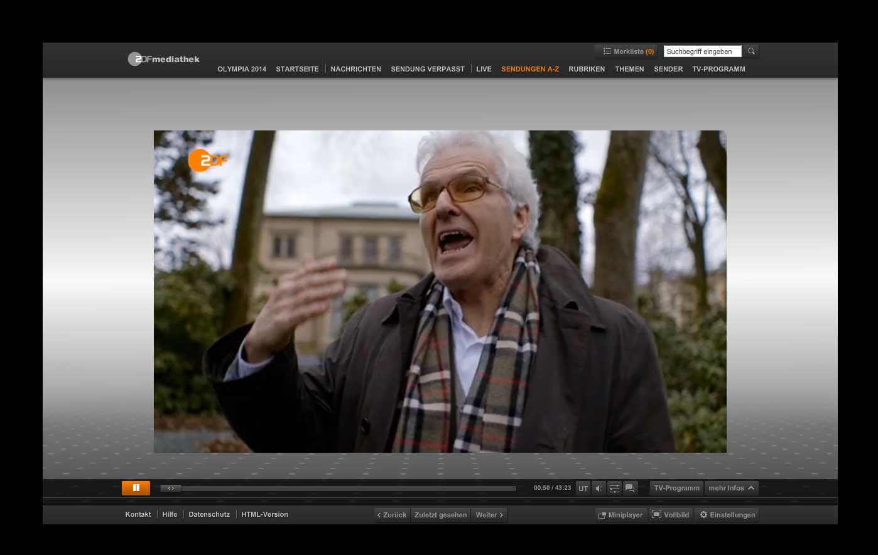Toggle UT subtitles on the player
Image resolution: width=878 pixels, height=555 pixels.
(583, 489)
